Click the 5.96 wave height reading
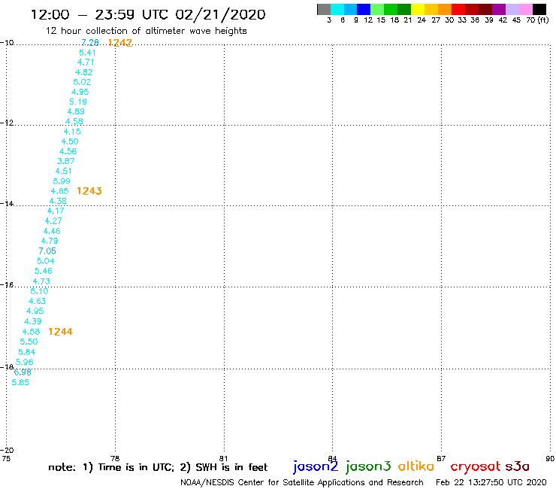The width and height of the screenshot is (556, 489). pos(25,362)
